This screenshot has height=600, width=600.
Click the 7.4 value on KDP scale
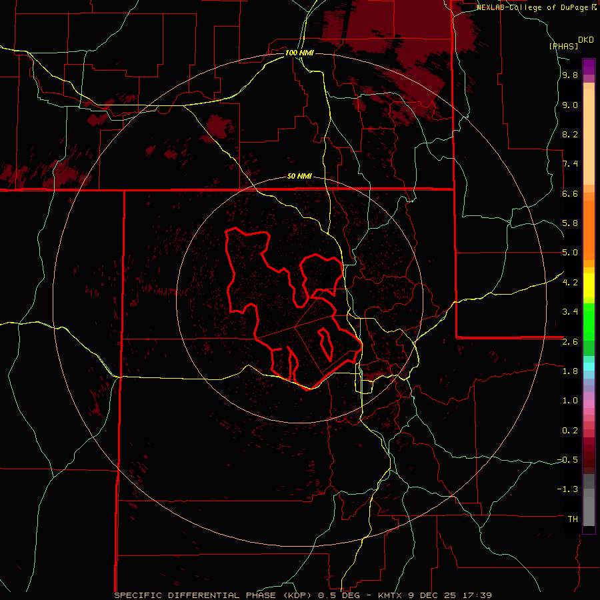point(570,164)
